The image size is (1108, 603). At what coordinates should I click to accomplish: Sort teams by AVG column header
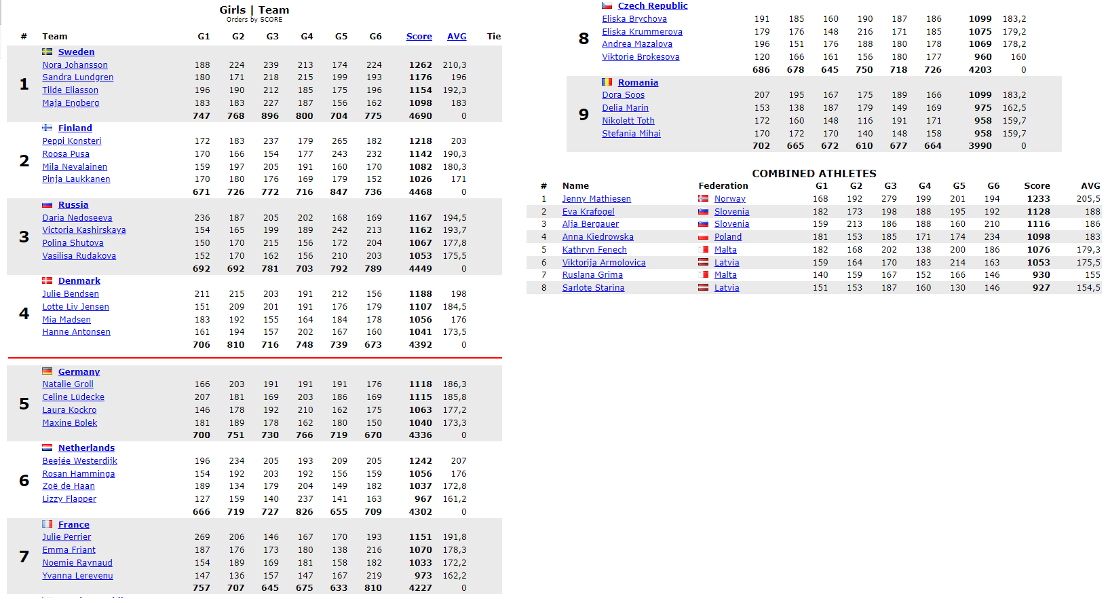[457, 37]
